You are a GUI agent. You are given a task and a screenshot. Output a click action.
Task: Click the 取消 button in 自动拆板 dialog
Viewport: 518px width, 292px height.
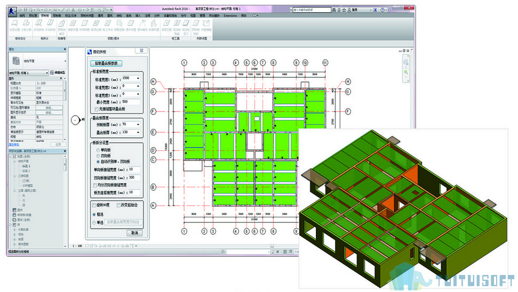click(135, 233)
